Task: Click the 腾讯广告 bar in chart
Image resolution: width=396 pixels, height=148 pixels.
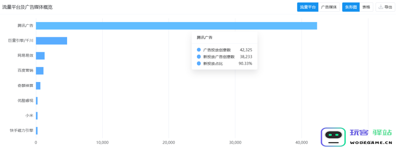Action: pos(176,26)
